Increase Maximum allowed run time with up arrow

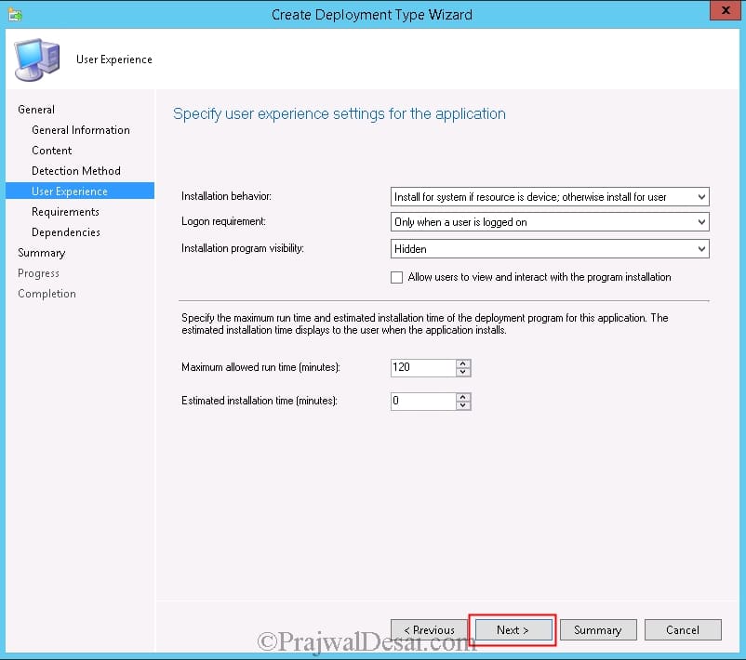tap(463, 363)
